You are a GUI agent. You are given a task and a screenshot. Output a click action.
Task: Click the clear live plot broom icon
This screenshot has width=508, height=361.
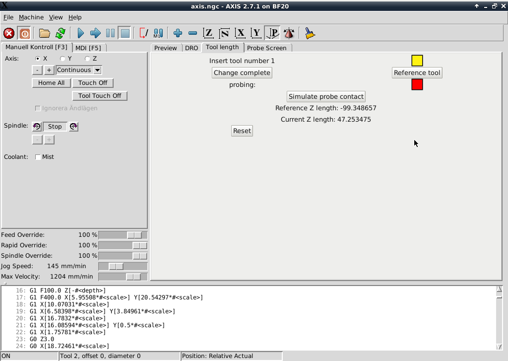tap(310, 33)
